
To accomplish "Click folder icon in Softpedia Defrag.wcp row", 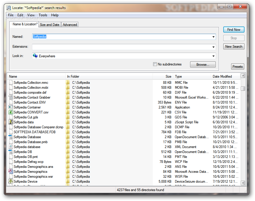I will pyautogui.click(x=68, y=161).
